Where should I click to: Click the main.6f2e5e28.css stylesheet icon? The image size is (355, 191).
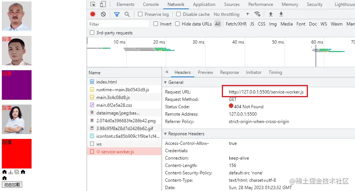[x=92, y=105]
